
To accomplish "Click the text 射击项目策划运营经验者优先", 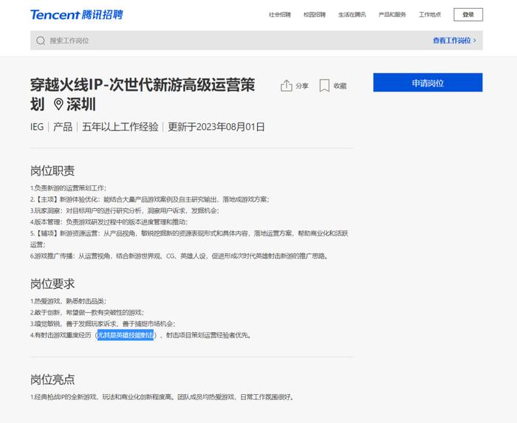I will coord(209,335).
